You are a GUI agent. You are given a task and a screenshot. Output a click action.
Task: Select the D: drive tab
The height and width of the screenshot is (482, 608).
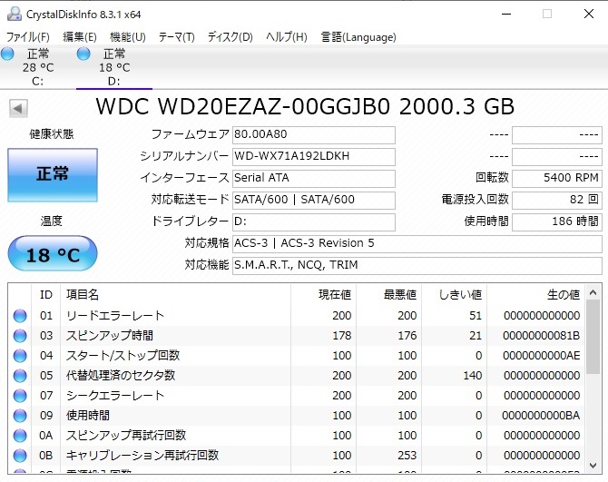114,67
